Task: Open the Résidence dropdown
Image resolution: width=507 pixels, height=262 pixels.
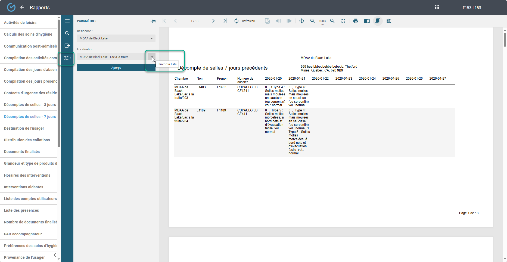Action: pyautogui.click(x=116, y=38)
